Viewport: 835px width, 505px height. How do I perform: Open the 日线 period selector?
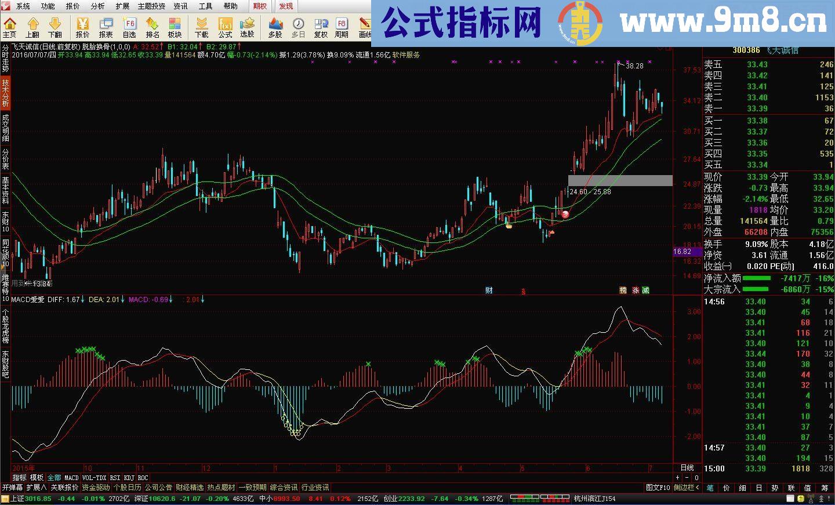[687, 467]
